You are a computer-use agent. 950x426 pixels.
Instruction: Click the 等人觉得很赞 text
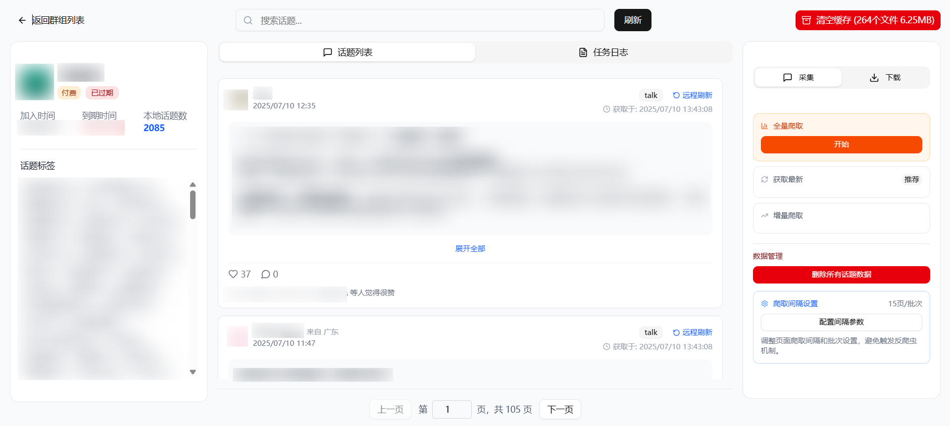(x=372, y=293)
